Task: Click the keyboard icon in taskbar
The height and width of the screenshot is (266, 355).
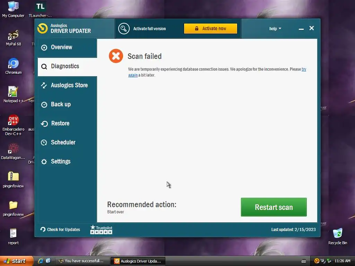Action: pos(304,261)
